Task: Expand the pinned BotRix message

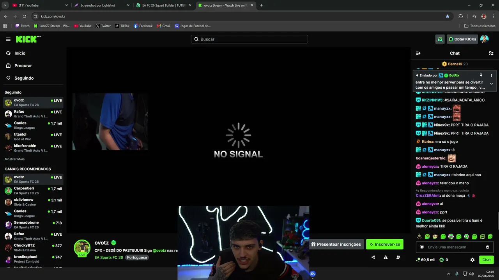Action: [491, 84]
